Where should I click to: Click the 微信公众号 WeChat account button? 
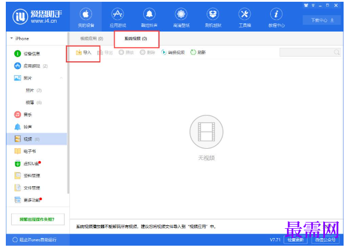(x=325, y=240)
